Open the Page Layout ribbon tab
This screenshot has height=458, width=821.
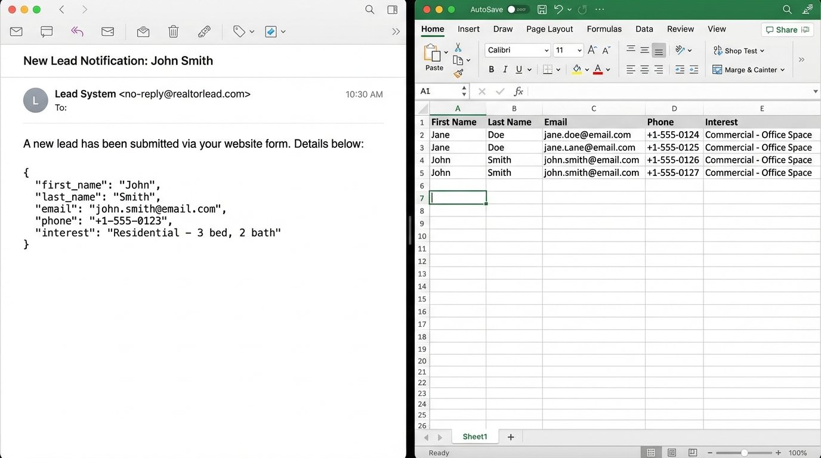550,29
